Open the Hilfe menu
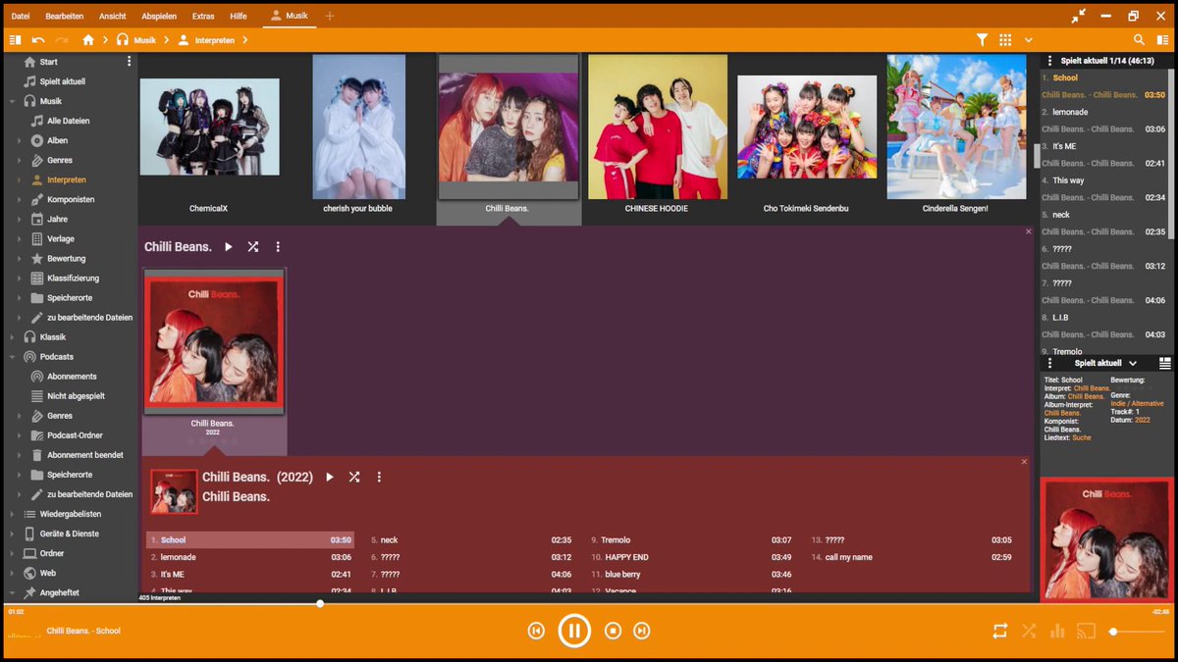The width and height of the screenshot is (1178, 662). (239, 16)
